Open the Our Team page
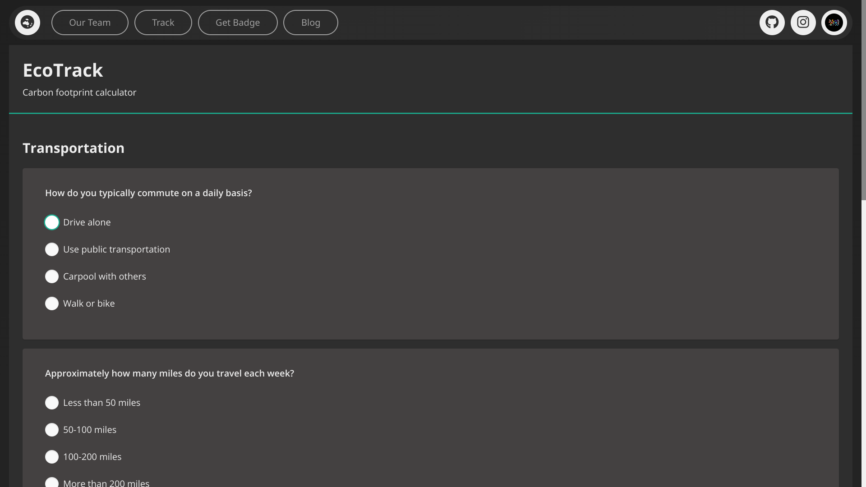The width and height of the screenshot is (866, 487). pyautogui.click(x=90, y=23)
